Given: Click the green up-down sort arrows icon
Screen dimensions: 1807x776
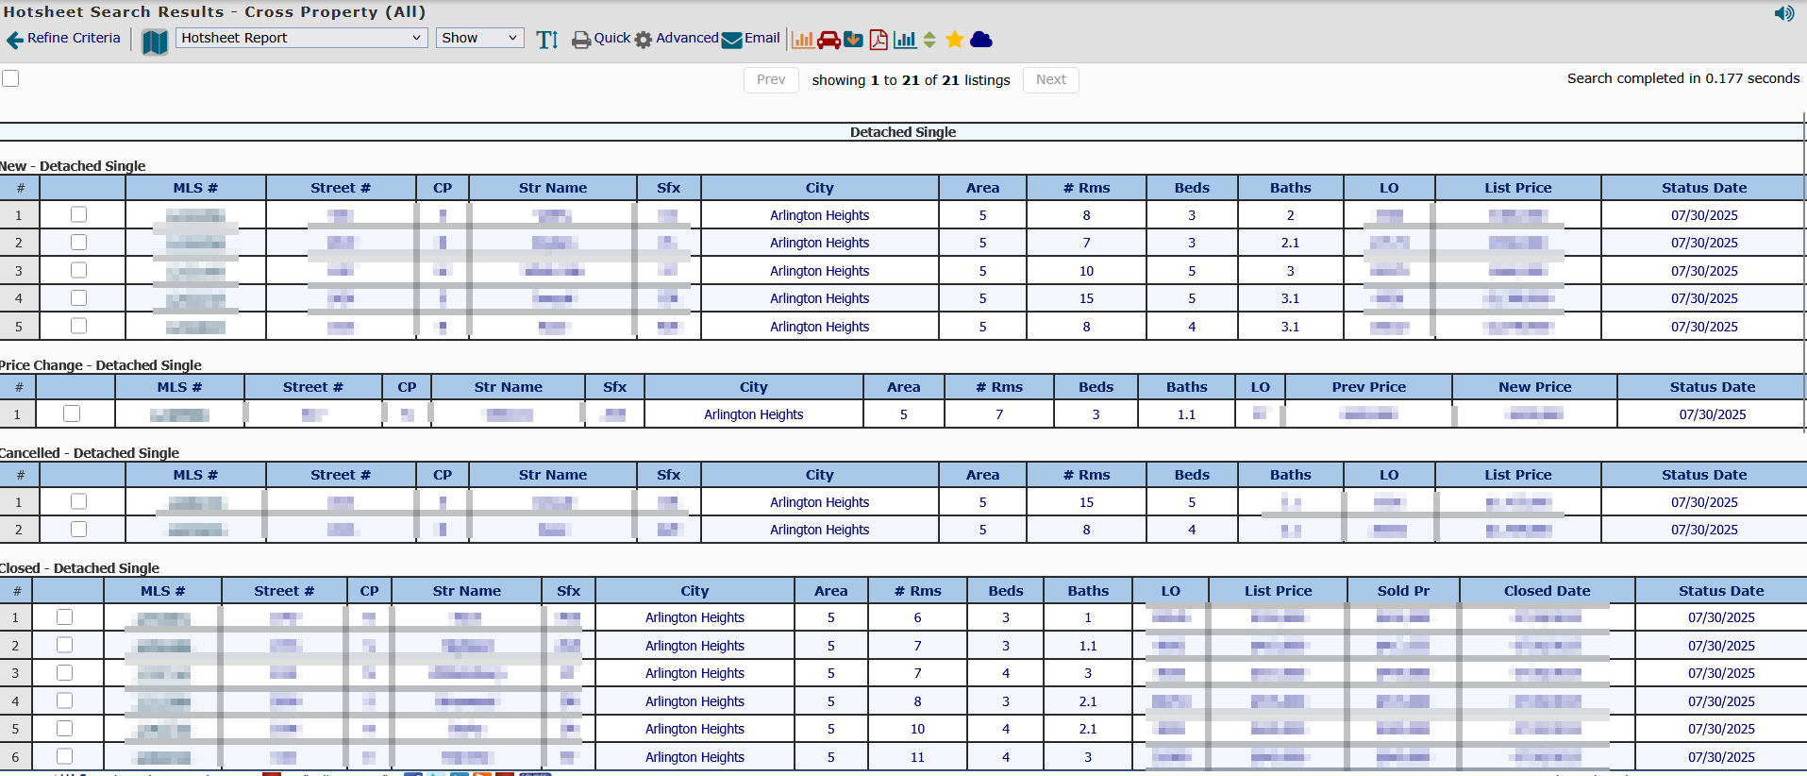Looking at the screenshot, I should coord(929,40).
